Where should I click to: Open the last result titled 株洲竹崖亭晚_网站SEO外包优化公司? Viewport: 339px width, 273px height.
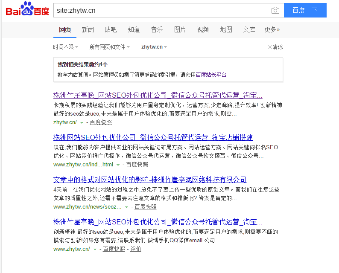158,222
